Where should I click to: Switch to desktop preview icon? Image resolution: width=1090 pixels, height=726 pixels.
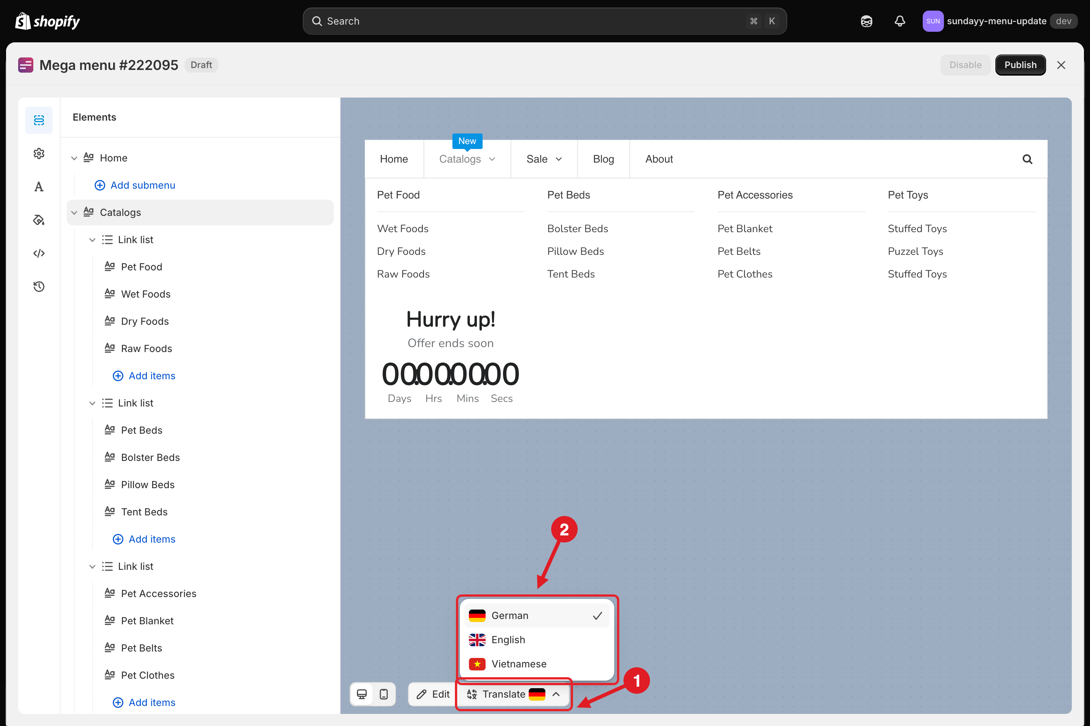362,694
